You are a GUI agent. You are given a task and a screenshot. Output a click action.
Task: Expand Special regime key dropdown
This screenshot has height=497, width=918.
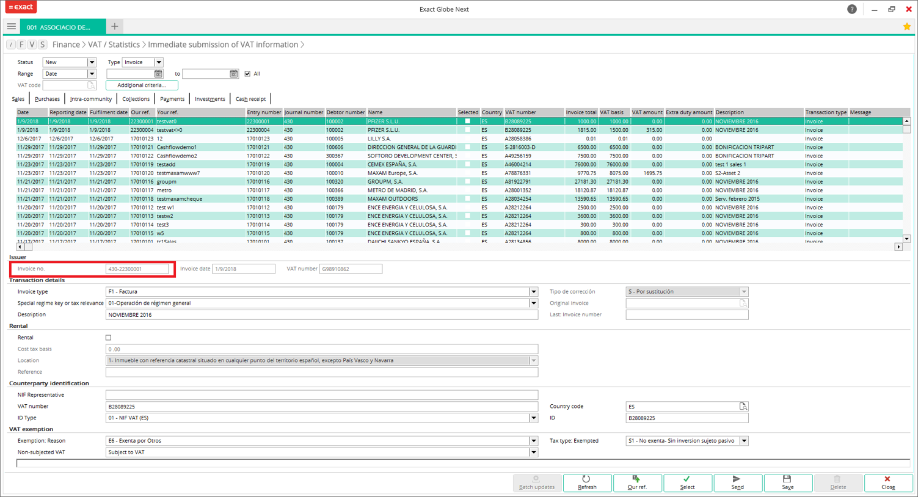[x=534, y=303]
